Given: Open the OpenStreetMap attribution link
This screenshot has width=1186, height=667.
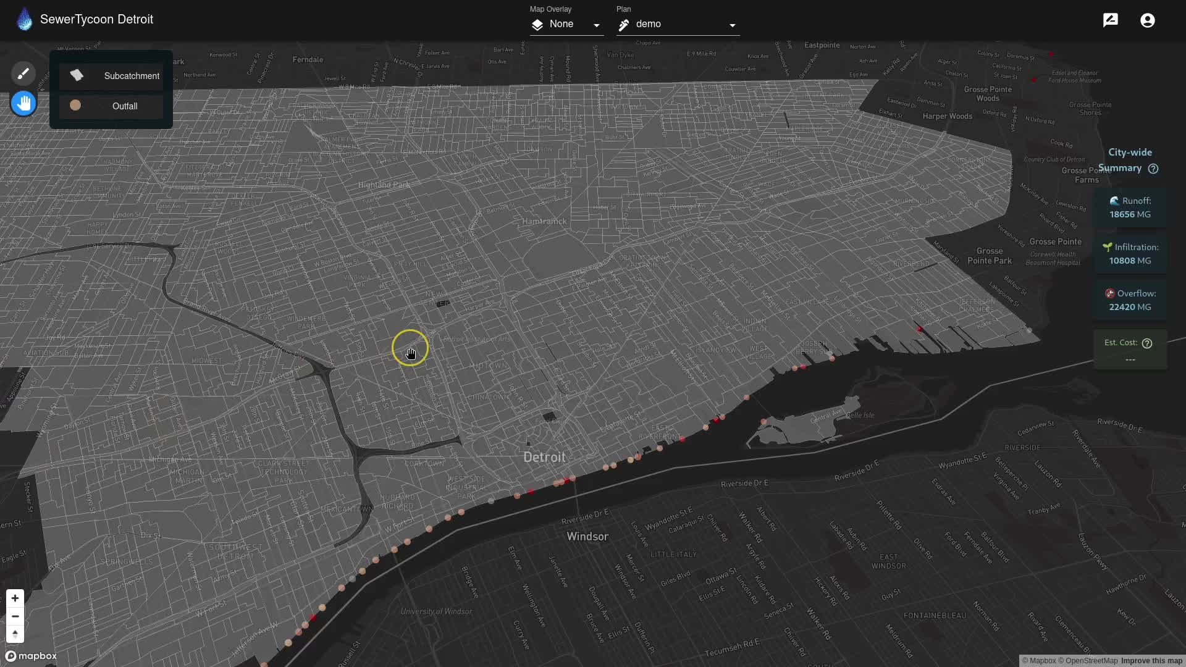Looking at the screenshot, I should (1091, 661).
